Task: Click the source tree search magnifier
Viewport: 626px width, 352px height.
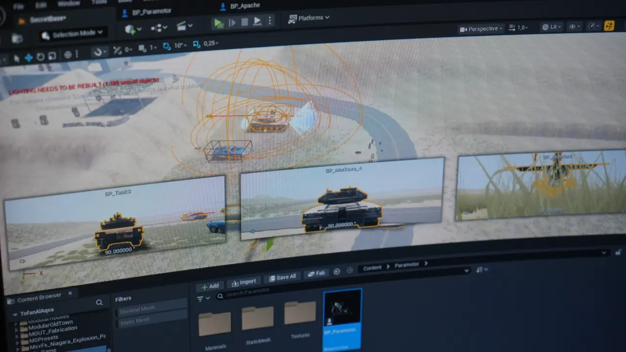Action: 99,303
